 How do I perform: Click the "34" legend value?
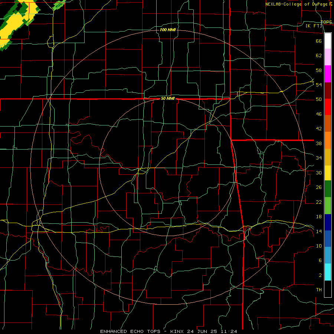[x=319, y=158]
